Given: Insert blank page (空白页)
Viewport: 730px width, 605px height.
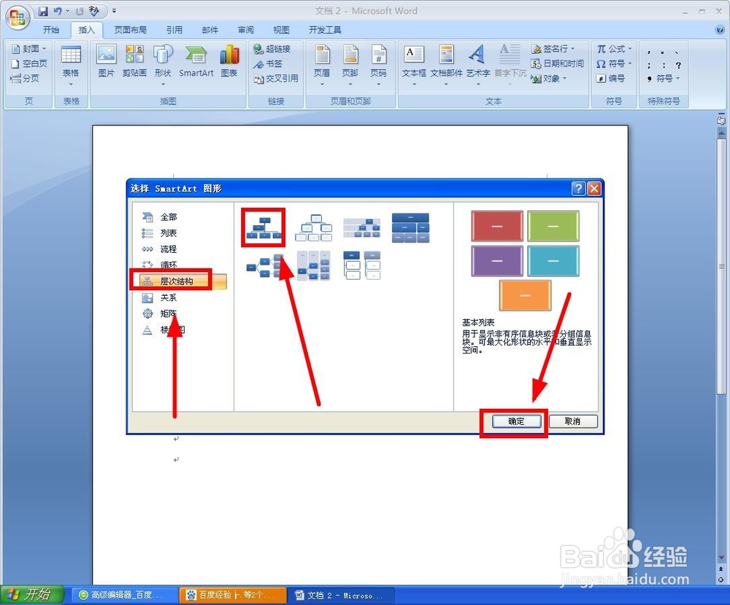Looking at the screenshot, I should coord(29,63).
